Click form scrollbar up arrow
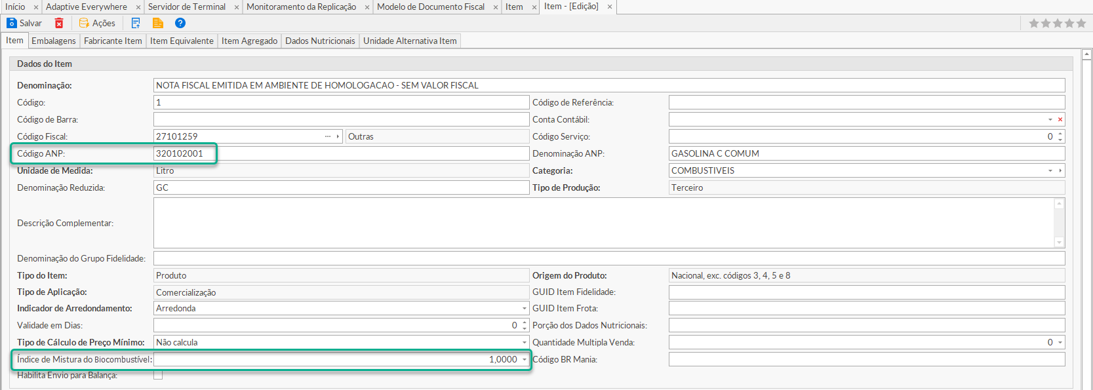Screen dimensions: 1093x390 point(1087,54)
